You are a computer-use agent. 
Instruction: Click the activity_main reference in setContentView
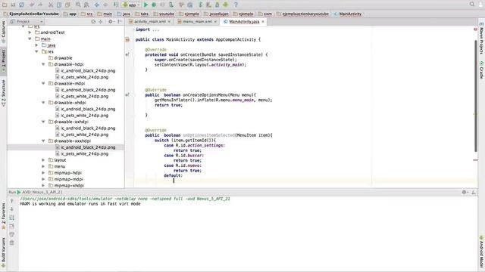click(227, 65)
